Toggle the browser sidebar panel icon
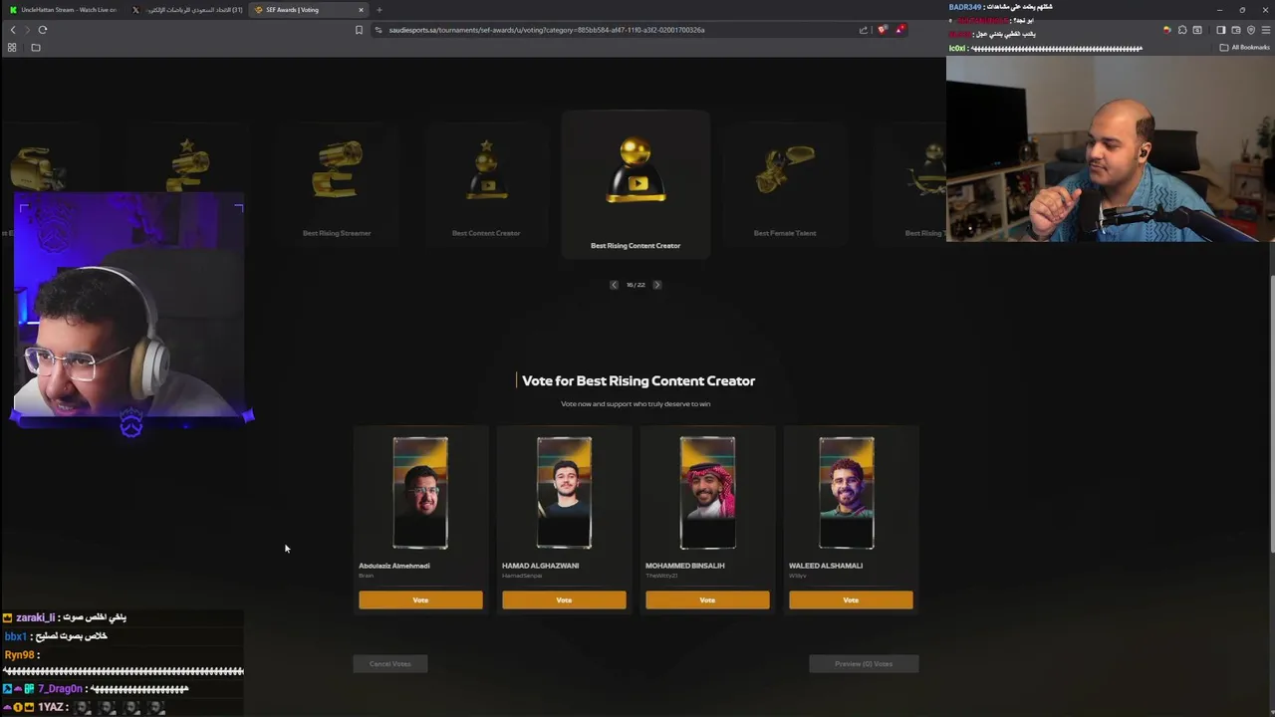 tap(1221, 30)
